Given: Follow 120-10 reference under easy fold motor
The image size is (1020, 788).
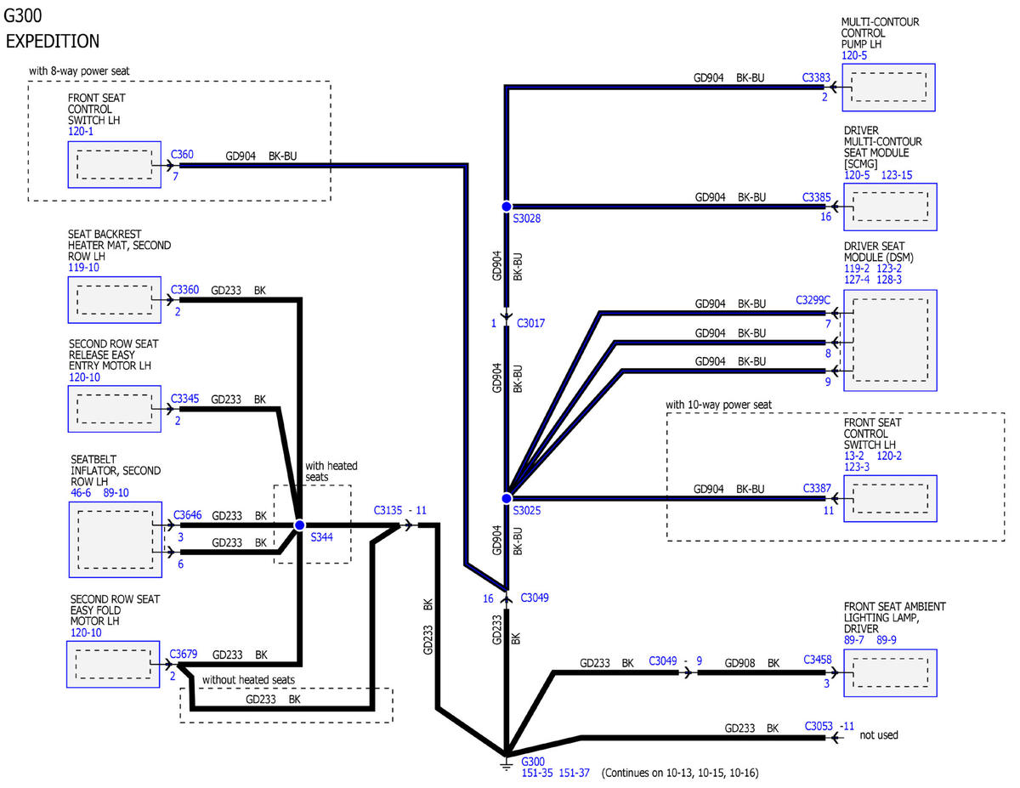Looking at the screenshot, I should coord(88,632).
